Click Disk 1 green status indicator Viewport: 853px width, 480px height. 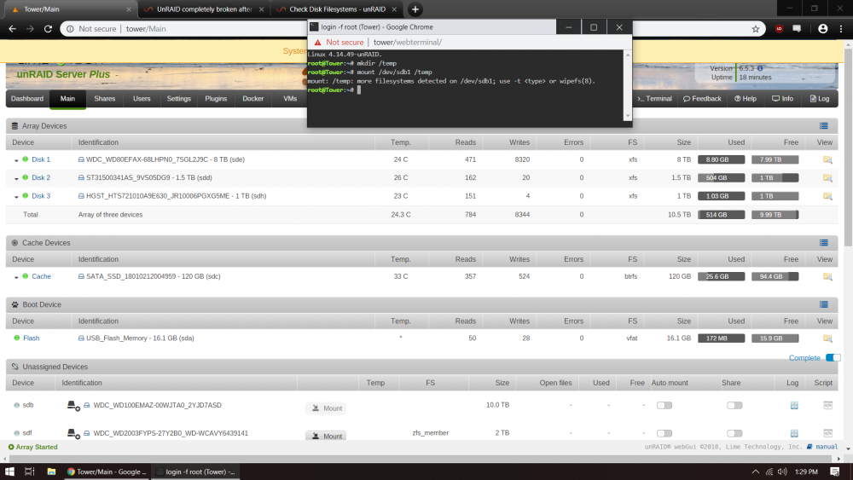25,159
